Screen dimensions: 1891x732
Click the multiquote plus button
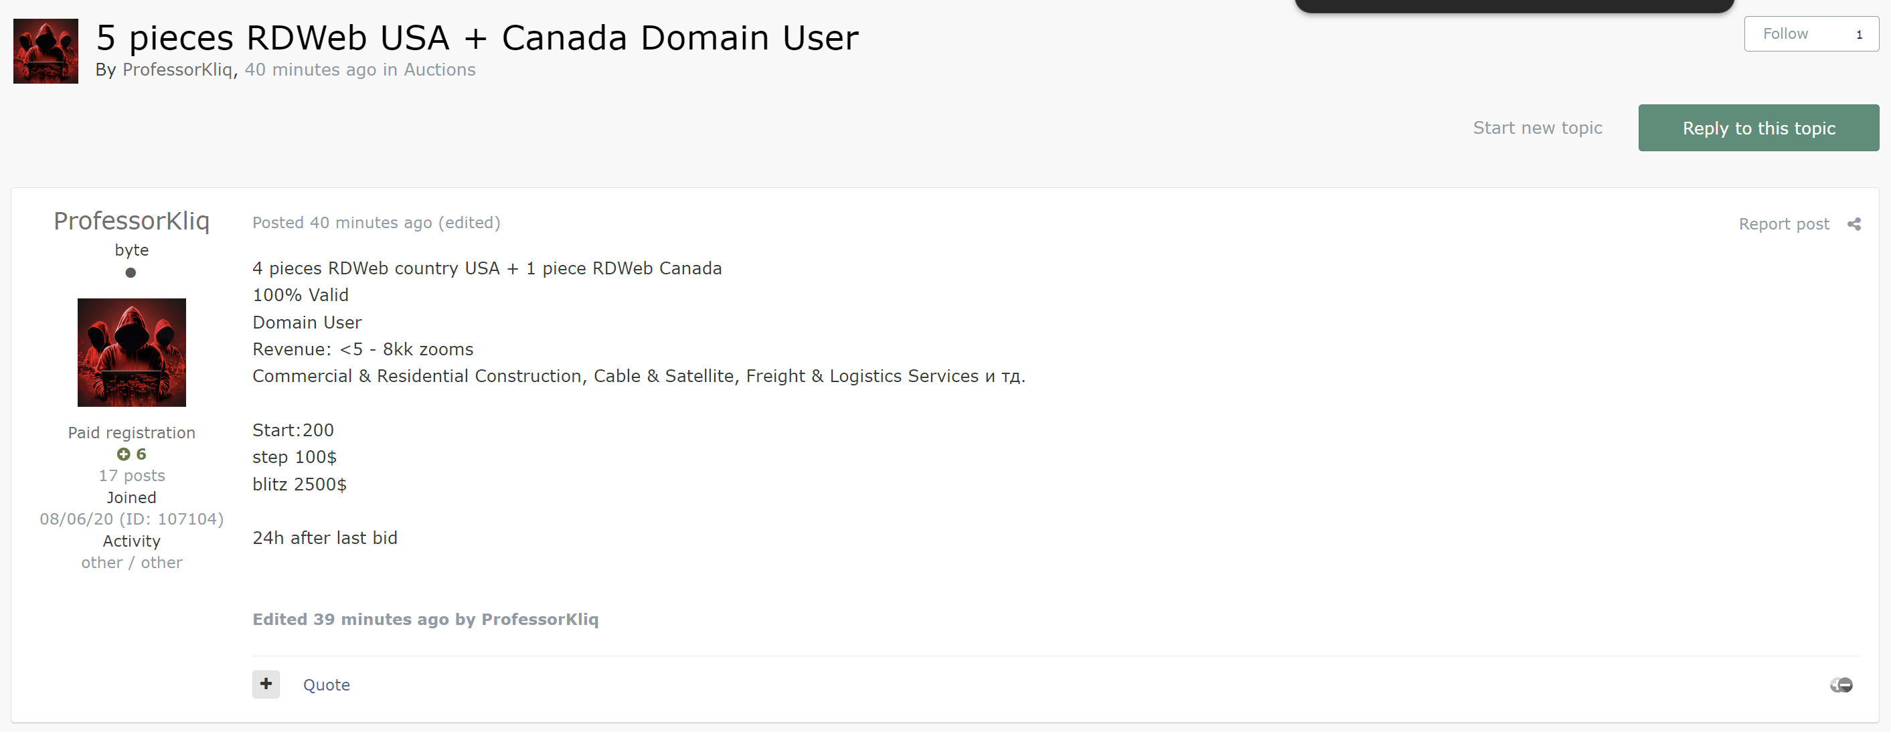(266, 684)
